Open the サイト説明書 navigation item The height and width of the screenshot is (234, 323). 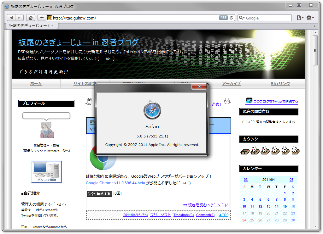(85, 84)
